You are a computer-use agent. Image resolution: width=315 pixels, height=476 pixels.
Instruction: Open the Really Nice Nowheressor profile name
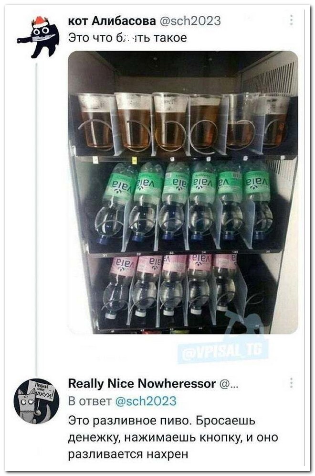[141, 383]
